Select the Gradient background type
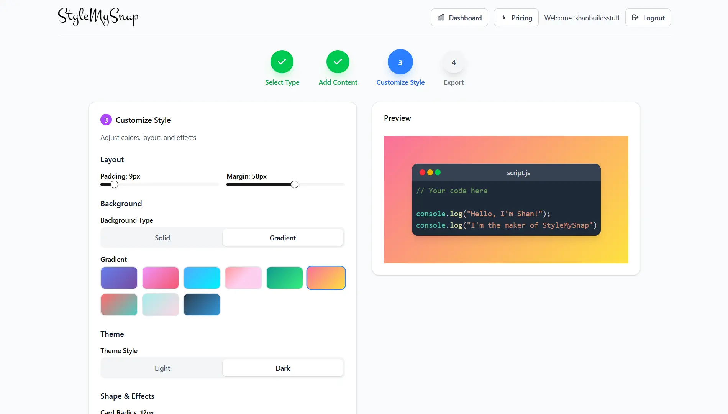 coord(283,238)
